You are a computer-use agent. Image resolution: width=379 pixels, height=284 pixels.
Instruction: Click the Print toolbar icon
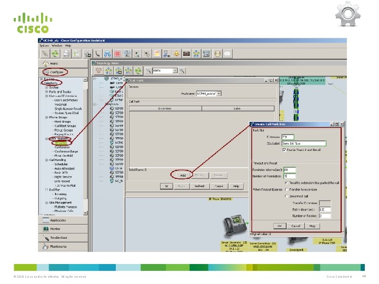coord(66,54)
